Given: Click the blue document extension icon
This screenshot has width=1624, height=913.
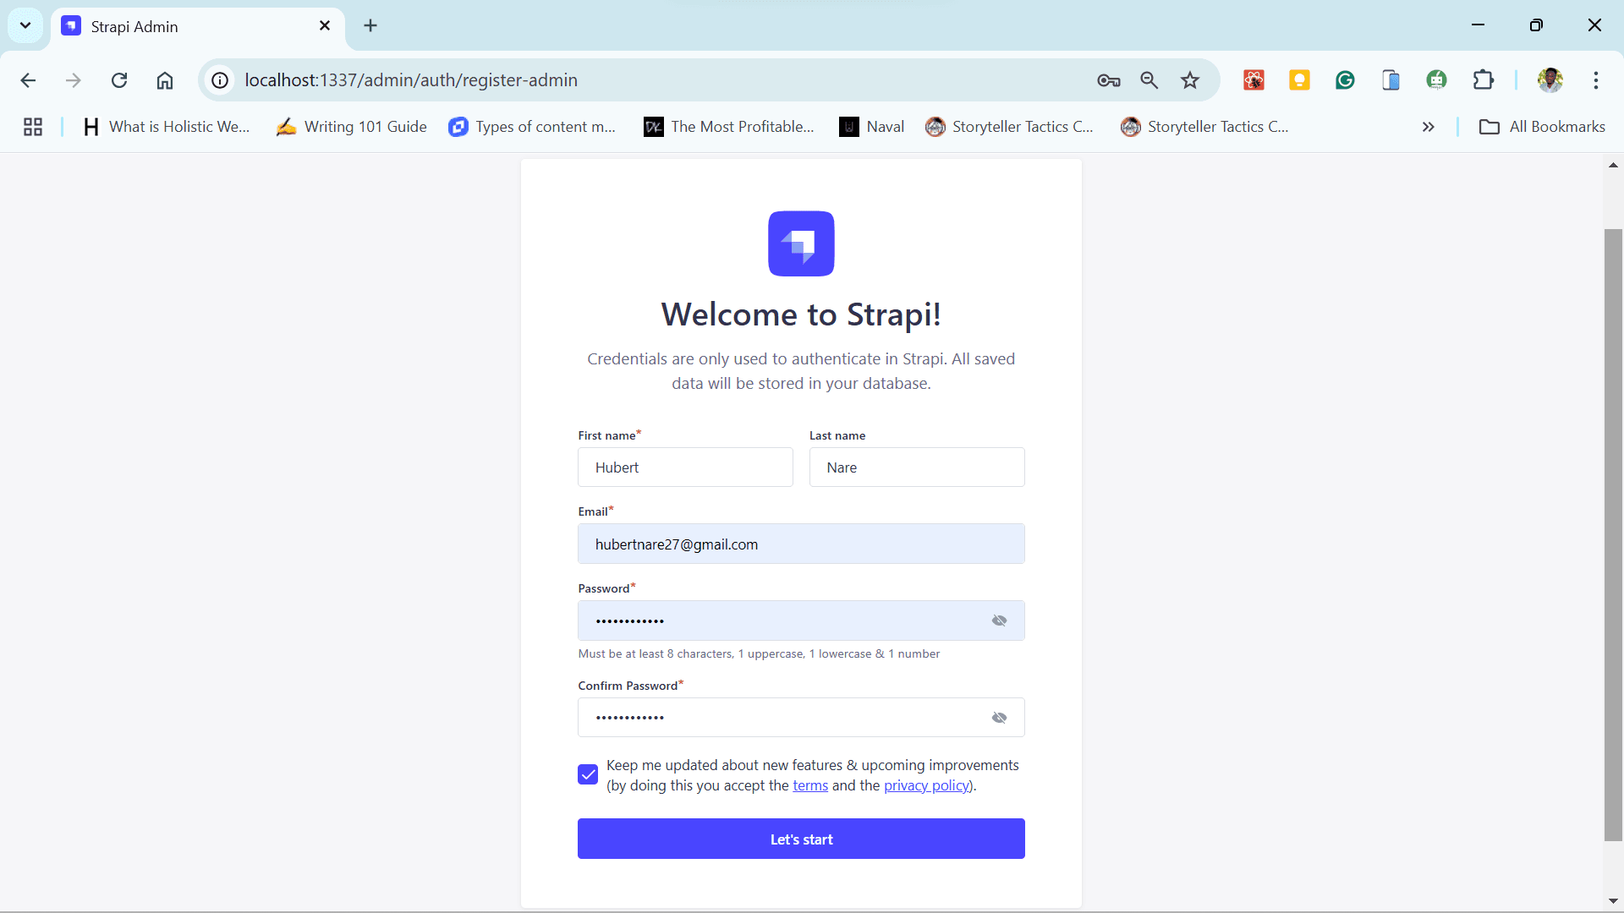Looking at the screenshot, I should [x=1391, y=80].
